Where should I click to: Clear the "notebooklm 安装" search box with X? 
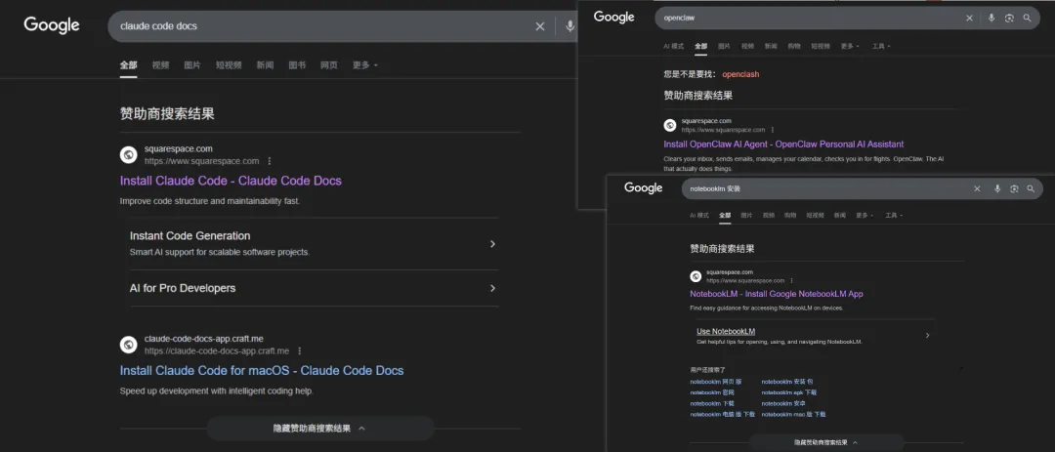977,188
